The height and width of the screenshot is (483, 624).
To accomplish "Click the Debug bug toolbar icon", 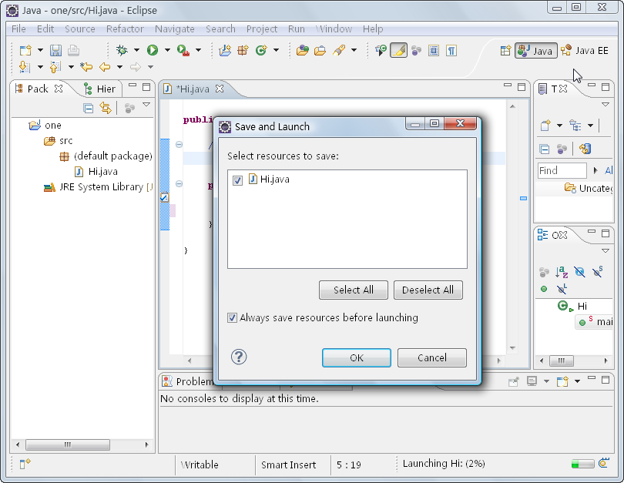I will [x=122, y=50].
